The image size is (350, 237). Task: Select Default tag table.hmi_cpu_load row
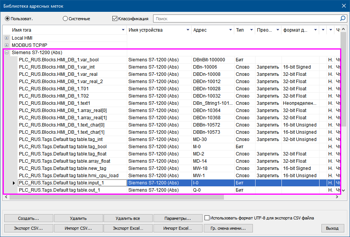[179, 176]
